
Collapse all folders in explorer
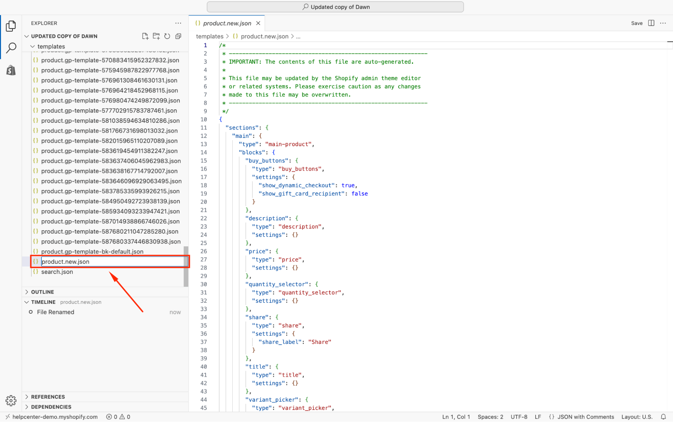point(178,36)
